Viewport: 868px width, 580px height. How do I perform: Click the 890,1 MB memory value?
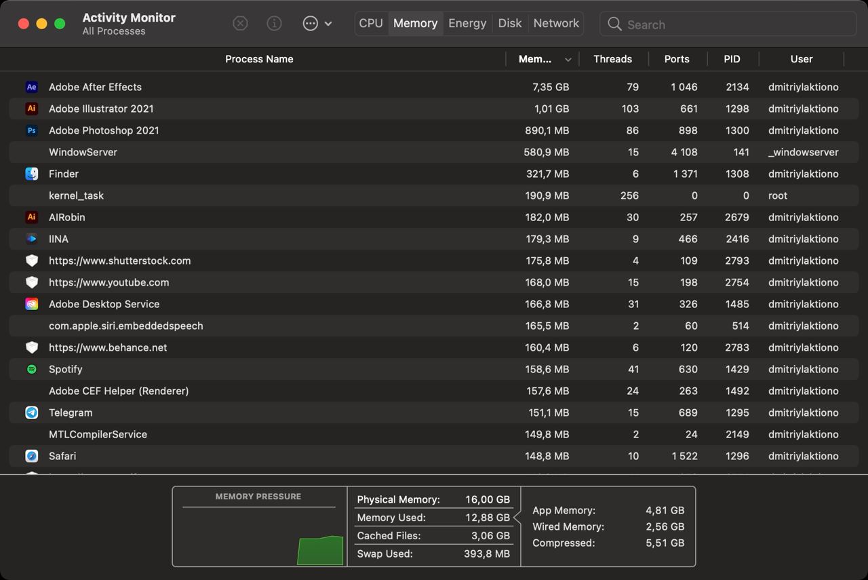[547, 130]
